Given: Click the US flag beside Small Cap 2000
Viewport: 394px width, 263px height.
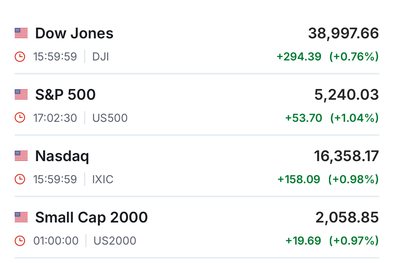Looking at the screenshot, I should click(x=21, y=217).
